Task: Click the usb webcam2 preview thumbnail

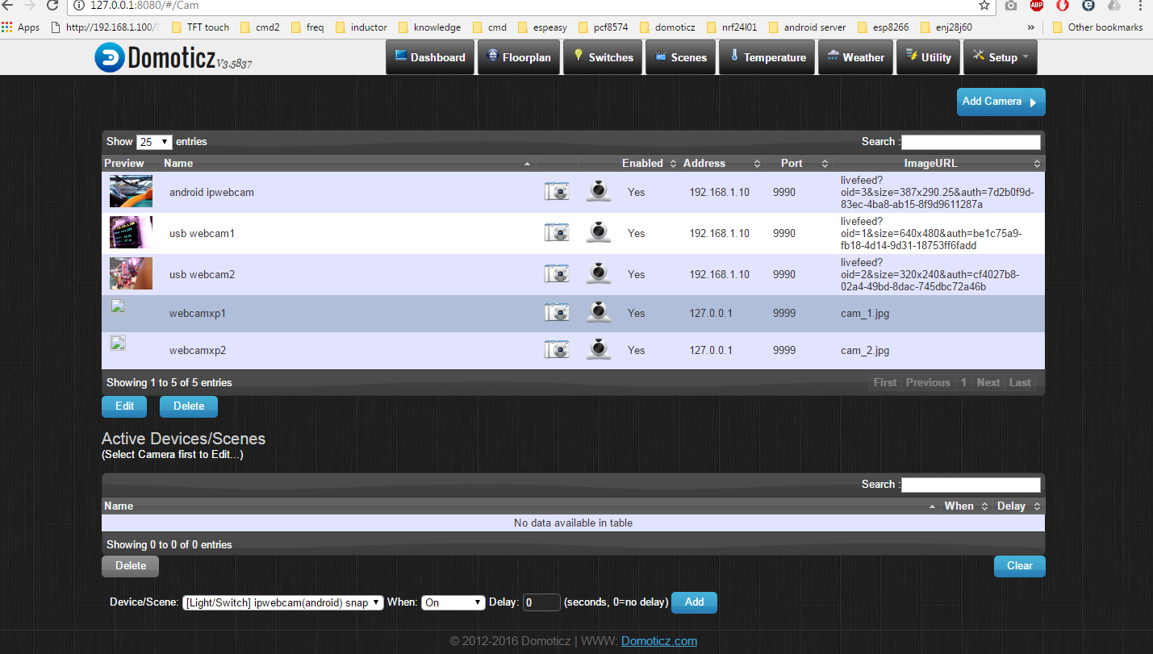Action: [131, 273]
